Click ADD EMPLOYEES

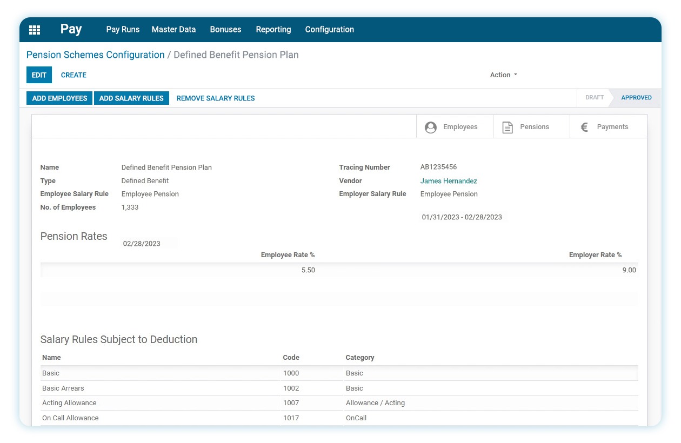tap(59, 98)
